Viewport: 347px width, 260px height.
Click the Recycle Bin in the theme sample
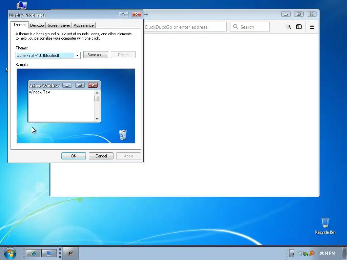pos(123,135)
